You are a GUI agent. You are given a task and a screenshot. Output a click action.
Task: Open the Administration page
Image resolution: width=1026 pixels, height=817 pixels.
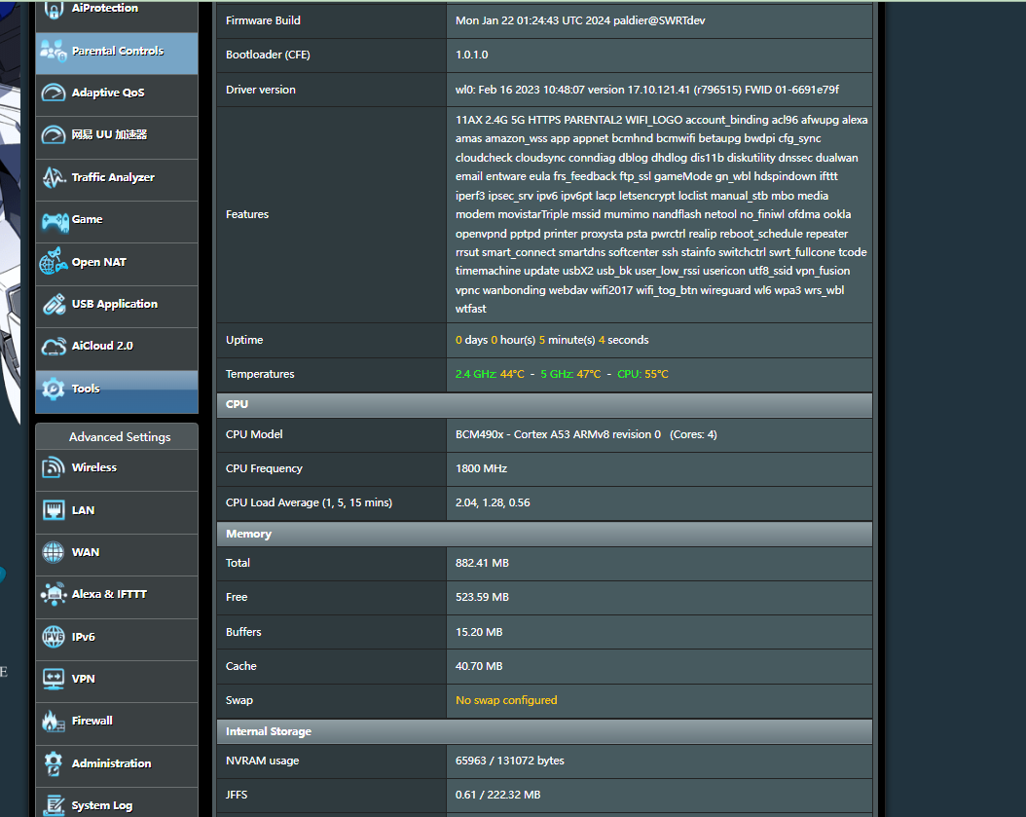click(111, 763)
